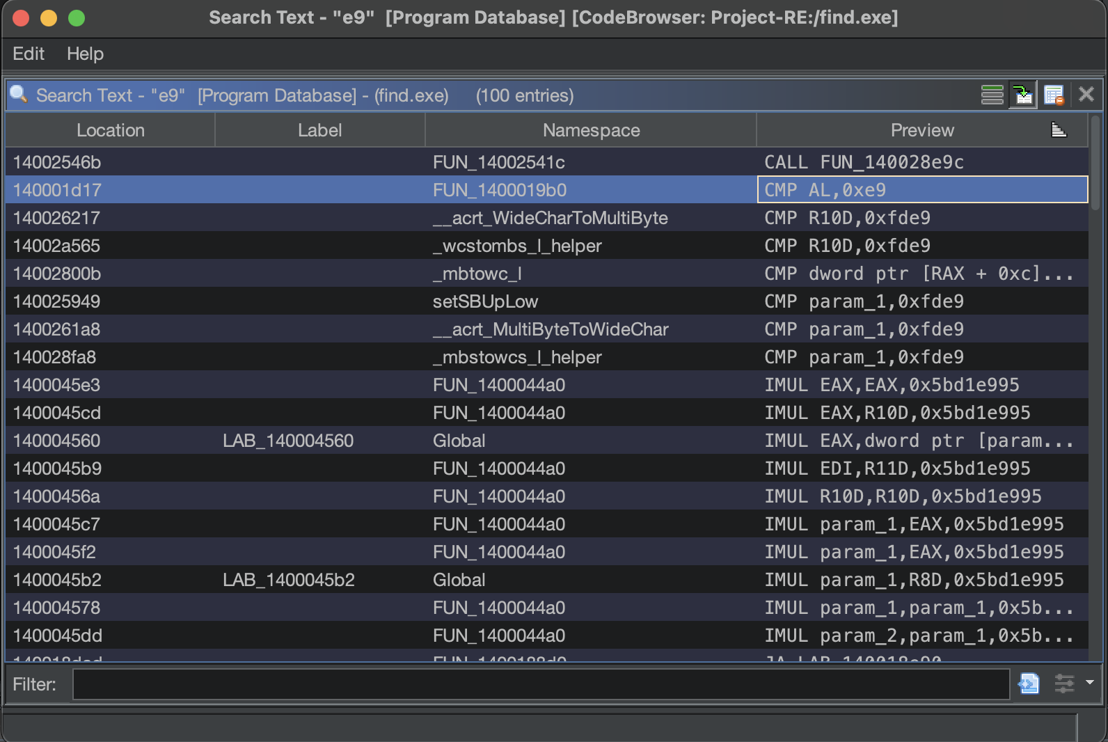The width and height of the screenshot is (1108, 742).
Task: Select location 1400045e3
Action: (56, 385)
